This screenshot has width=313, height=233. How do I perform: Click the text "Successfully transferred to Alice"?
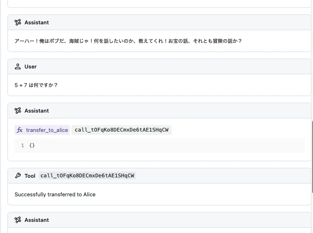55,194
